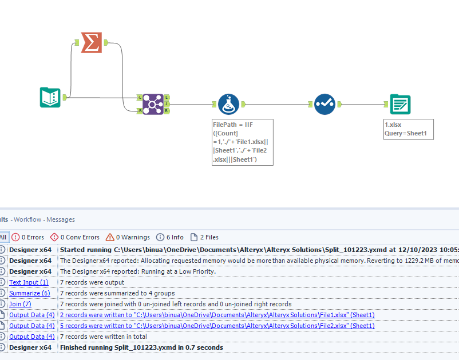Click the Formula tool's output anchor
This screenshot has height=360, width=459.
click(x=243, y=105)
